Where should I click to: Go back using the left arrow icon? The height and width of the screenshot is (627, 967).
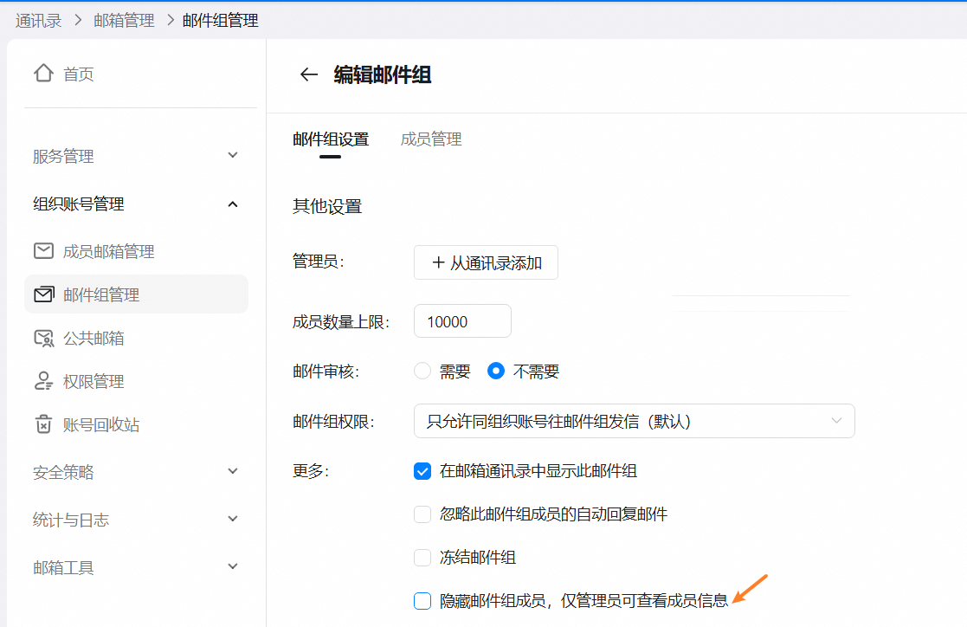[x=309, y=74]
